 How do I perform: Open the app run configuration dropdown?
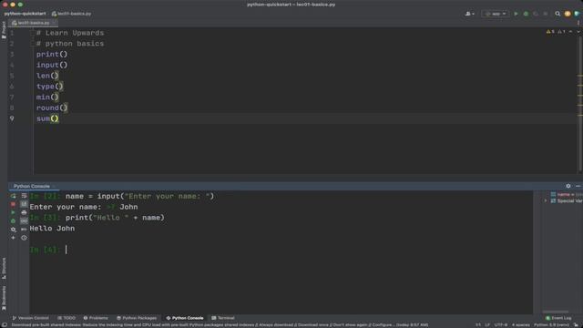pyautogui.click(x=496, y=14)
